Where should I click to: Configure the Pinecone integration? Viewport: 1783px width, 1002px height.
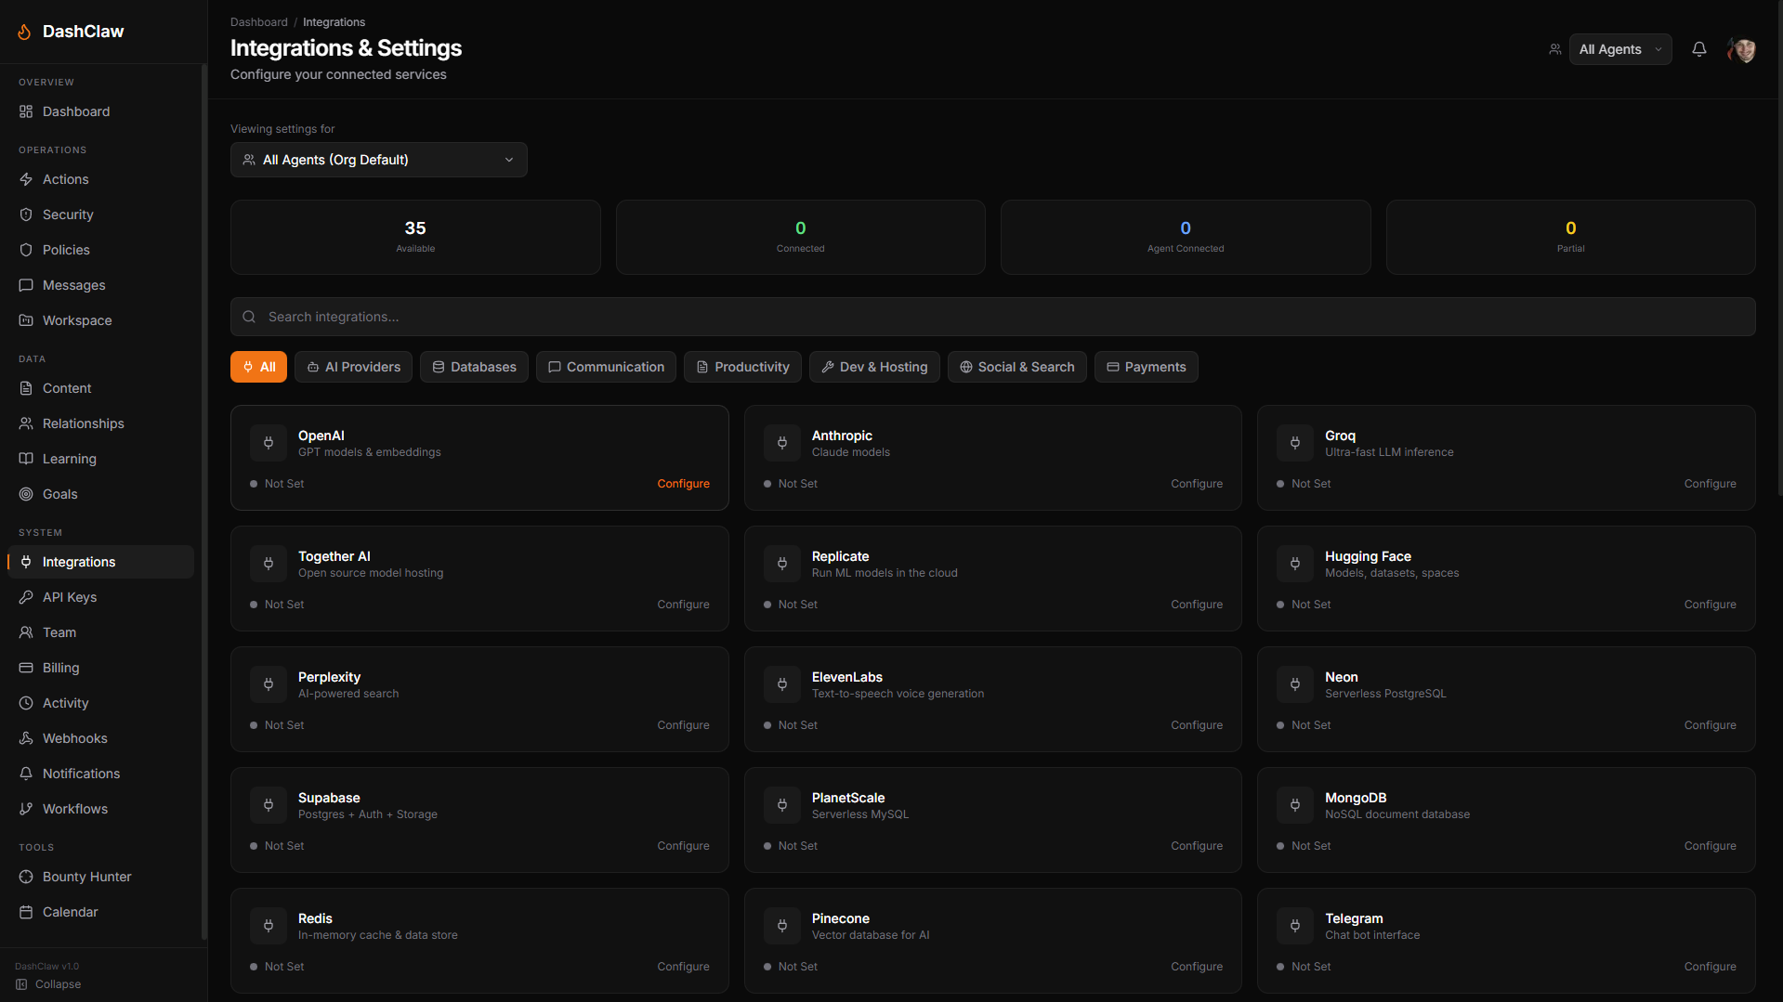coord(1197,967)
